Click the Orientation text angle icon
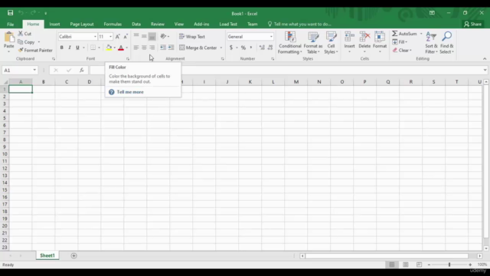Image resolution: width=490 pixels, height=276 pixels. 163,37
